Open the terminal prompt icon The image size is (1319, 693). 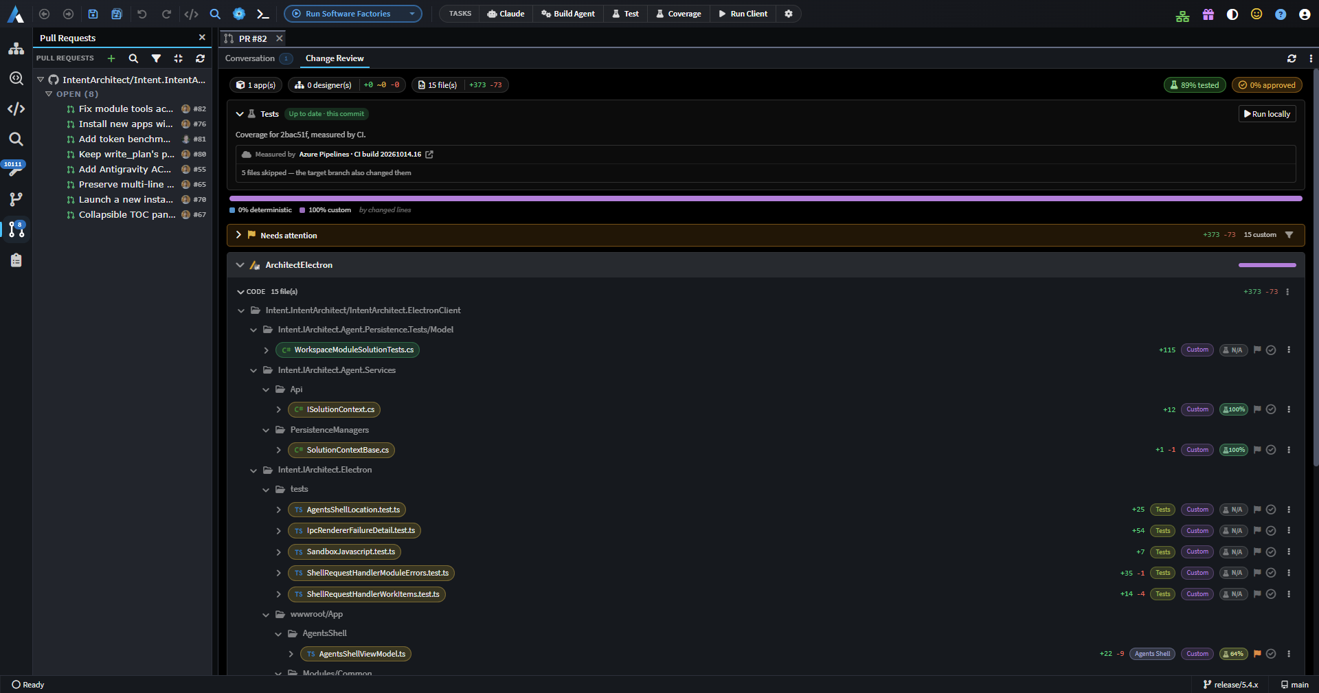click(x=262, y=14)
